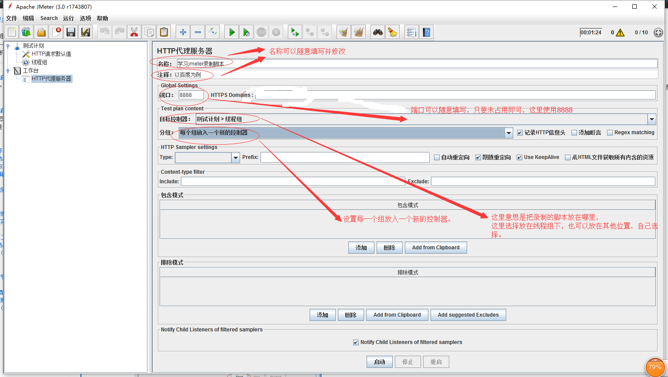Select 线程组 in the tree
The image size is (668, 377).
[39, 62]
